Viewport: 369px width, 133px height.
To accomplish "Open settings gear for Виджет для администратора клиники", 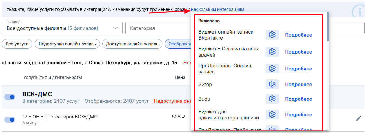I will [272, 115].
